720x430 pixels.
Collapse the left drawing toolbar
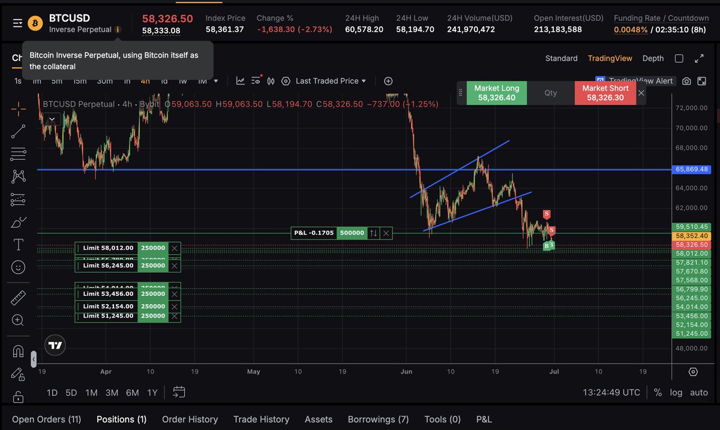coord(34,358)
